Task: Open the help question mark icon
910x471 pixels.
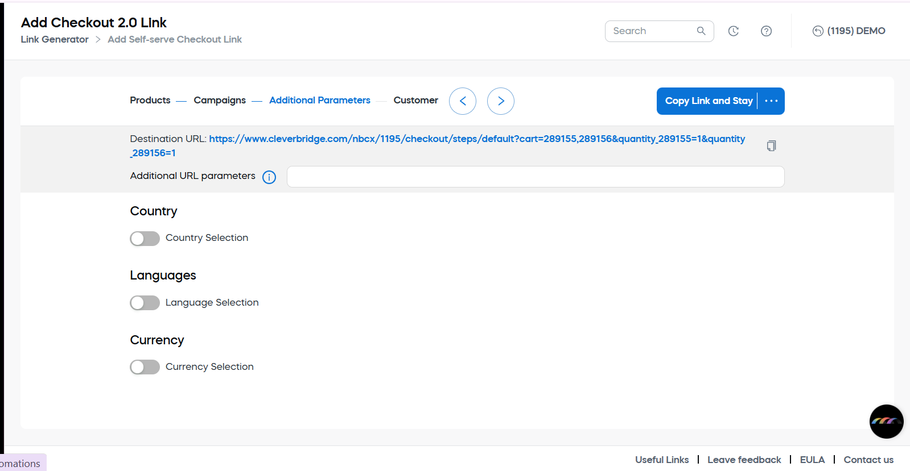Action: [766, 31]
